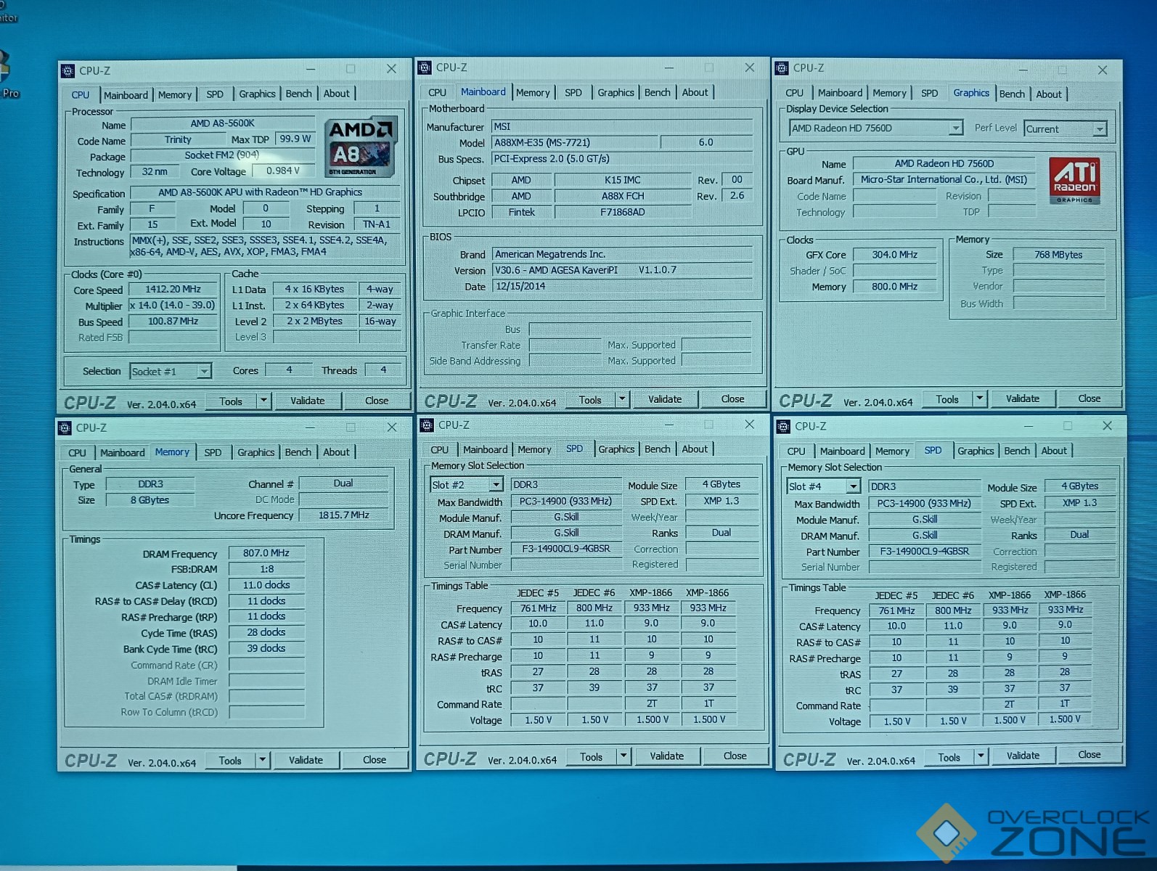Click the Bank Cycle Time value 39 clocks
The width and height of the screenshot is (1157, 871).
266,648
